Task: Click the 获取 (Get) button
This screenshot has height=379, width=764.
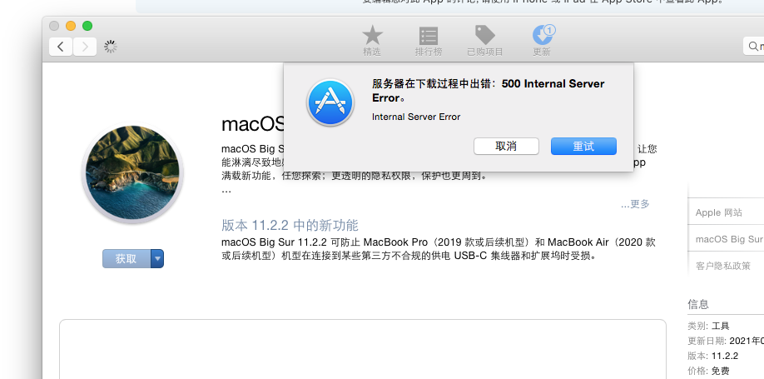Action: click(127, 259)
